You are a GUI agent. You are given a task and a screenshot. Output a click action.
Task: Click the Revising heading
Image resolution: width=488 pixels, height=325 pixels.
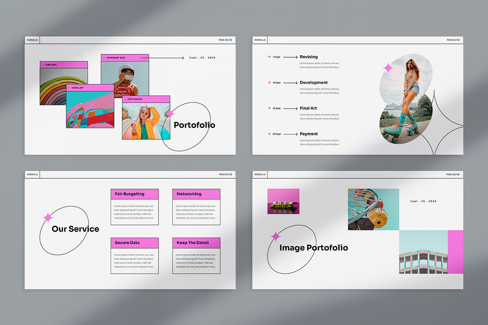(x=309, y=57)
